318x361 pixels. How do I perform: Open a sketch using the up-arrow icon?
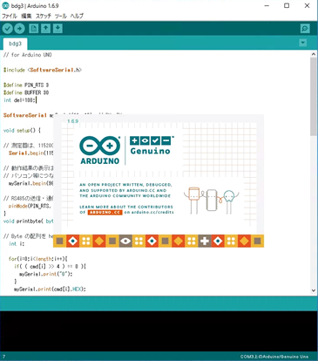[x=45, y=29]
